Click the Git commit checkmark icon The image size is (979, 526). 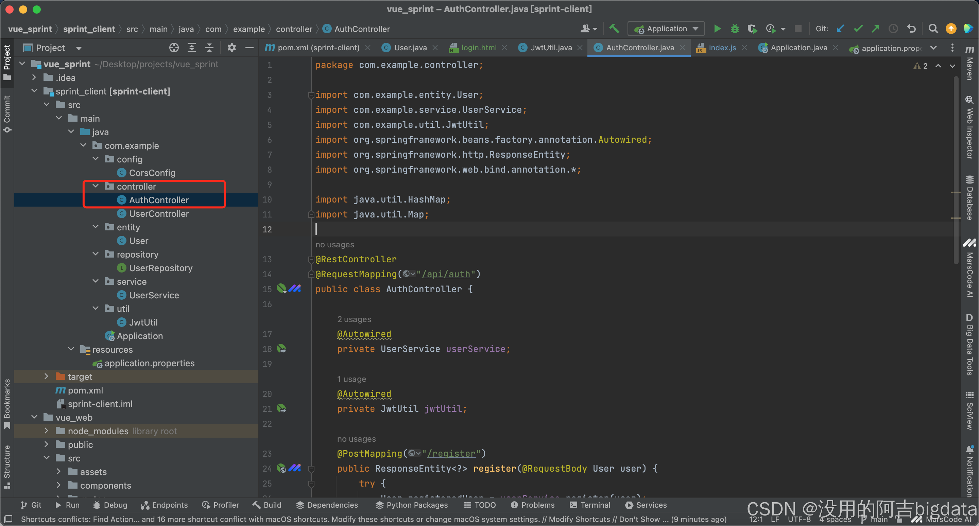pos(858,29)
